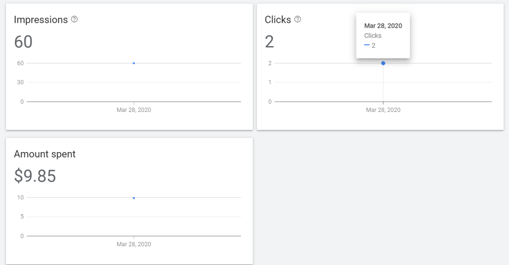This screenshot has width=509, height=265.
Task: Click the Impressions card title
Action: pos(41,20)
